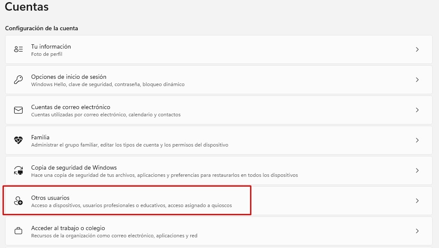Open the Tu información title

[x=51, y=46]
